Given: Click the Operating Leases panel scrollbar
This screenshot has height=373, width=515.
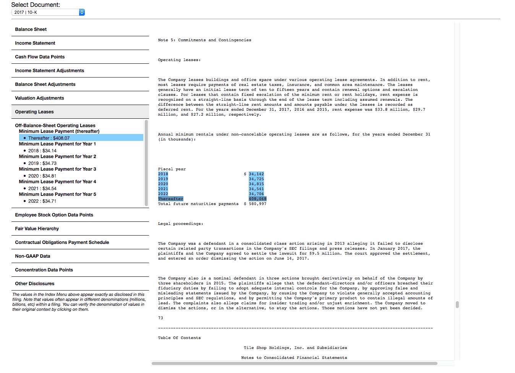Looking at the screenshot, I should point(146,163).
